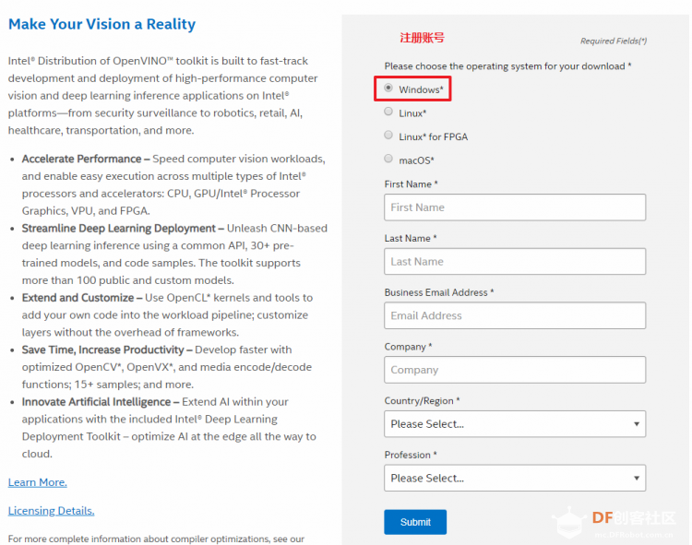Screen dimensions: 692x545
Task: Click the Business Email Address label
Action: pyautogui.click(x=438, y=292)
